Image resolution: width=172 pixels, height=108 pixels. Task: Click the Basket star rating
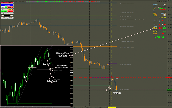tap(163, 33)
